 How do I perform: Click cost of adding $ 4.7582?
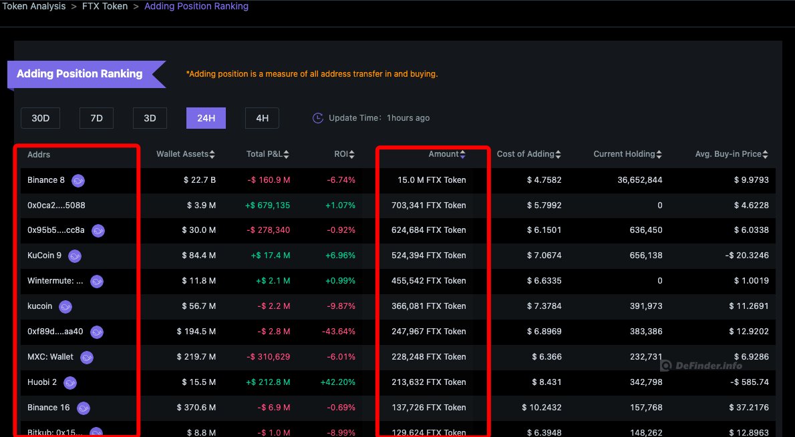click(x=544, y=179)
